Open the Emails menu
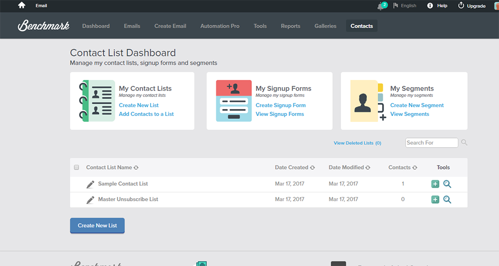 point(132,26)
